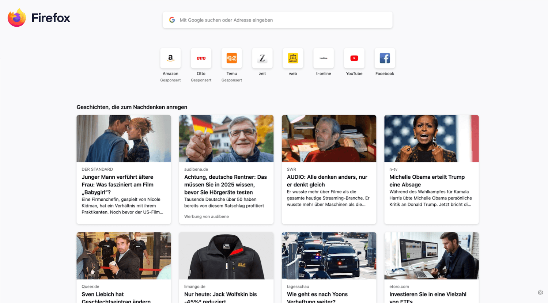Open the Otto sponsored shortcut

(x=201, y=58)
